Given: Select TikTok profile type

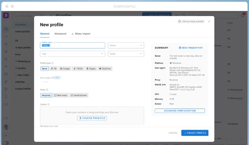Looking at the screenshot, I should 78,68.
